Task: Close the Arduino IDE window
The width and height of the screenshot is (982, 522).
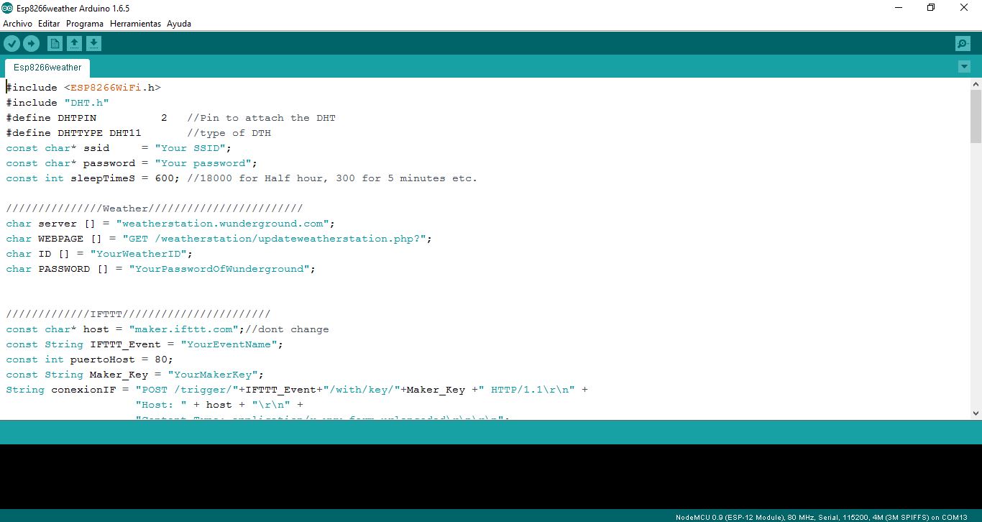Action: [x=964, y=8]
